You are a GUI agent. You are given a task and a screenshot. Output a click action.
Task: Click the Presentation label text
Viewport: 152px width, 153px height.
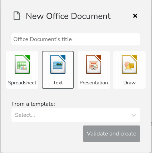94,83
